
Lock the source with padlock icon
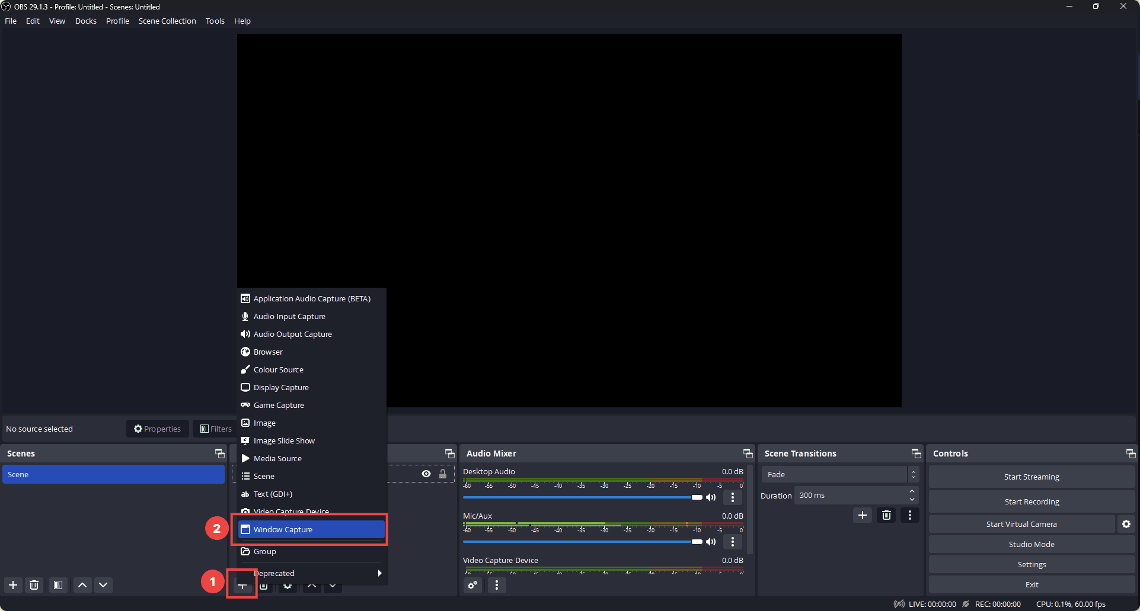click(x=443, y=474)
